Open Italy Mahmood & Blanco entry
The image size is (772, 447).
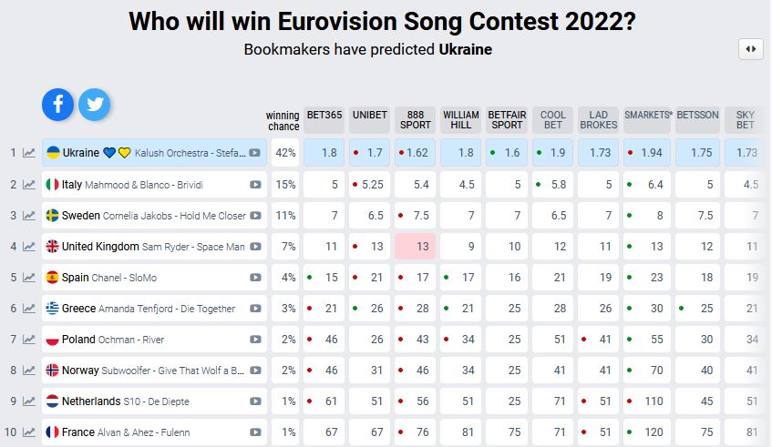[x=146, y=185]
